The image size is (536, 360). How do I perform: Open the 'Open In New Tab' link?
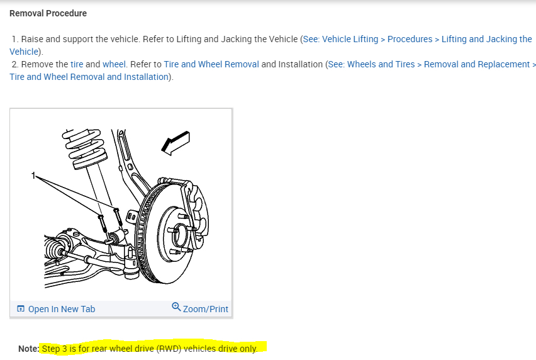[x=62, y=309]
